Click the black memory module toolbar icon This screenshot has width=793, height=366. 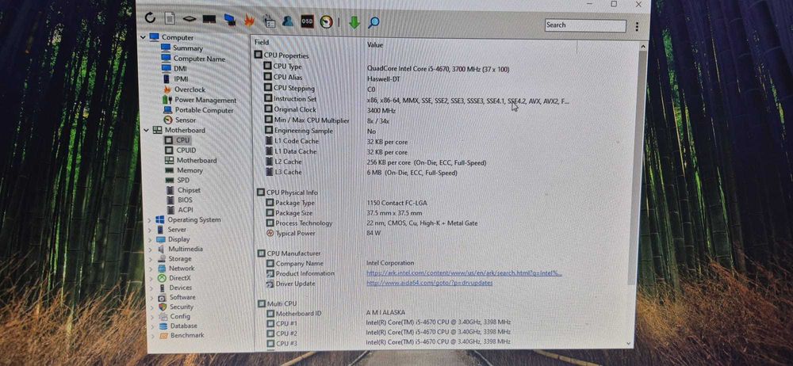tap(209, 19)
